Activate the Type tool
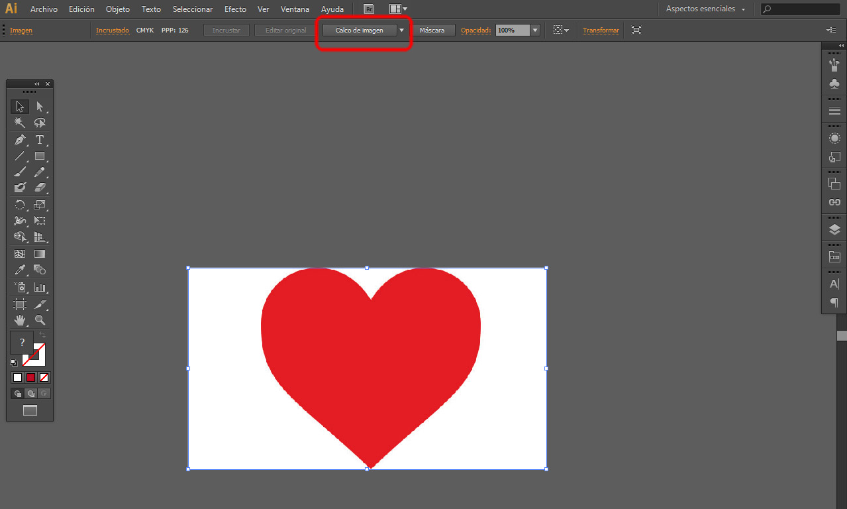 40,140
